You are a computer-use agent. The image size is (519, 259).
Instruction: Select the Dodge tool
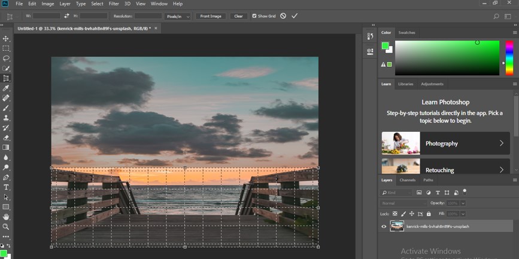[6, 167]
